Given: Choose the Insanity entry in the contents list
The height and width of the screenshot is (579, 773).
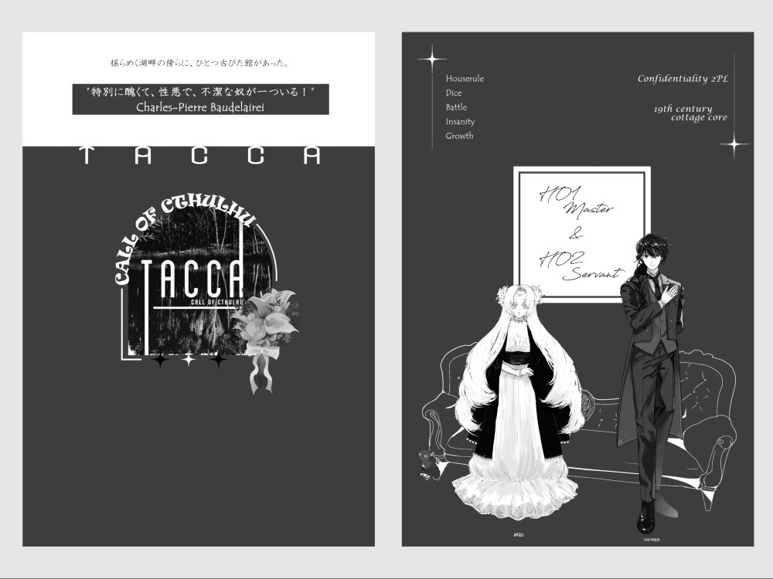Looking at the screenshot, I should (460, 122).
